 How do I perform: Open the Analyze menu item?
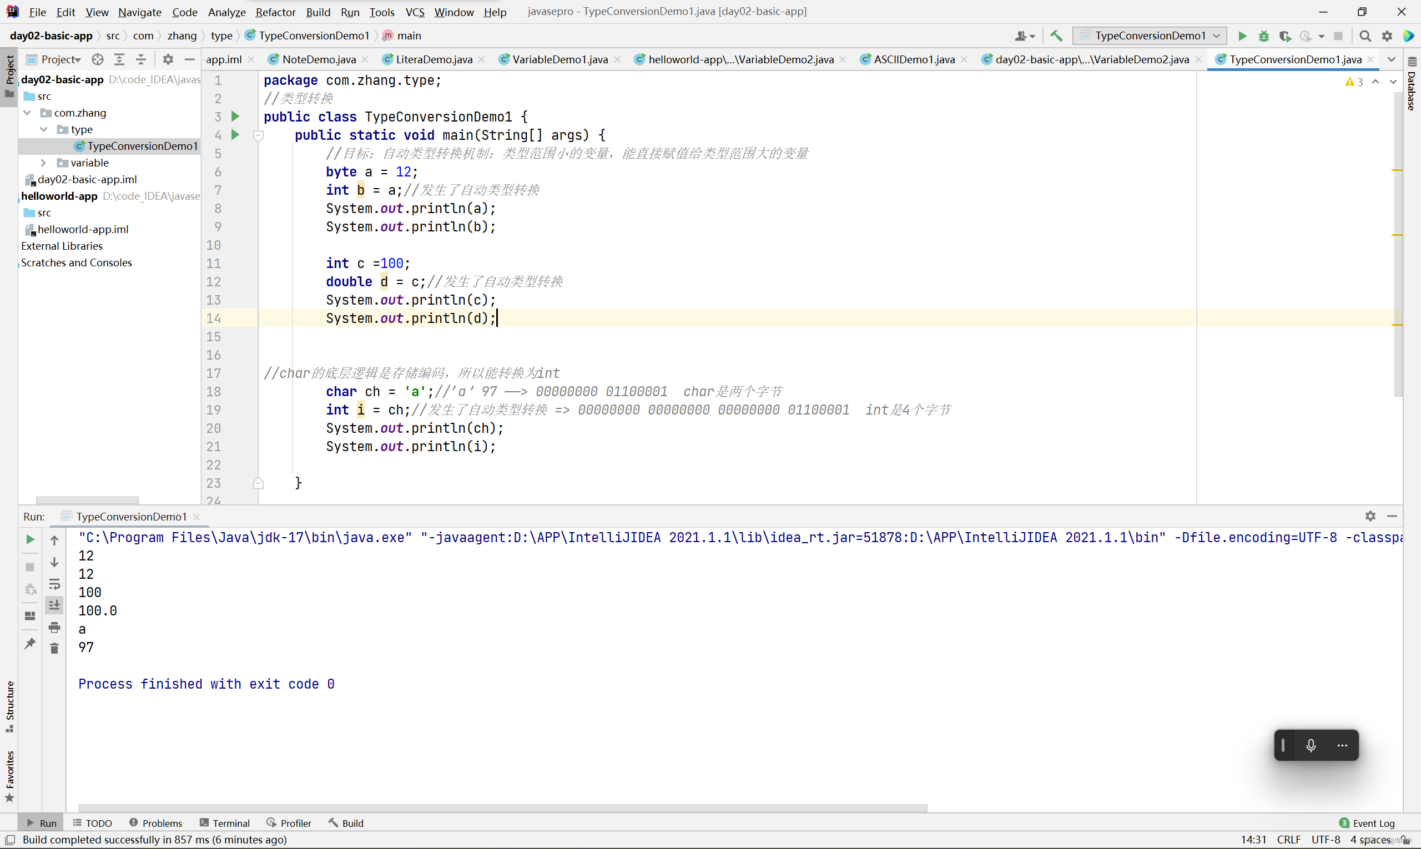pos(224,11)
